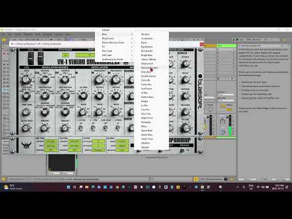Viewport: 292px width, 219px height.
Task: Adjust envelope Decay knob at right
Action: [x=185, y=80]
